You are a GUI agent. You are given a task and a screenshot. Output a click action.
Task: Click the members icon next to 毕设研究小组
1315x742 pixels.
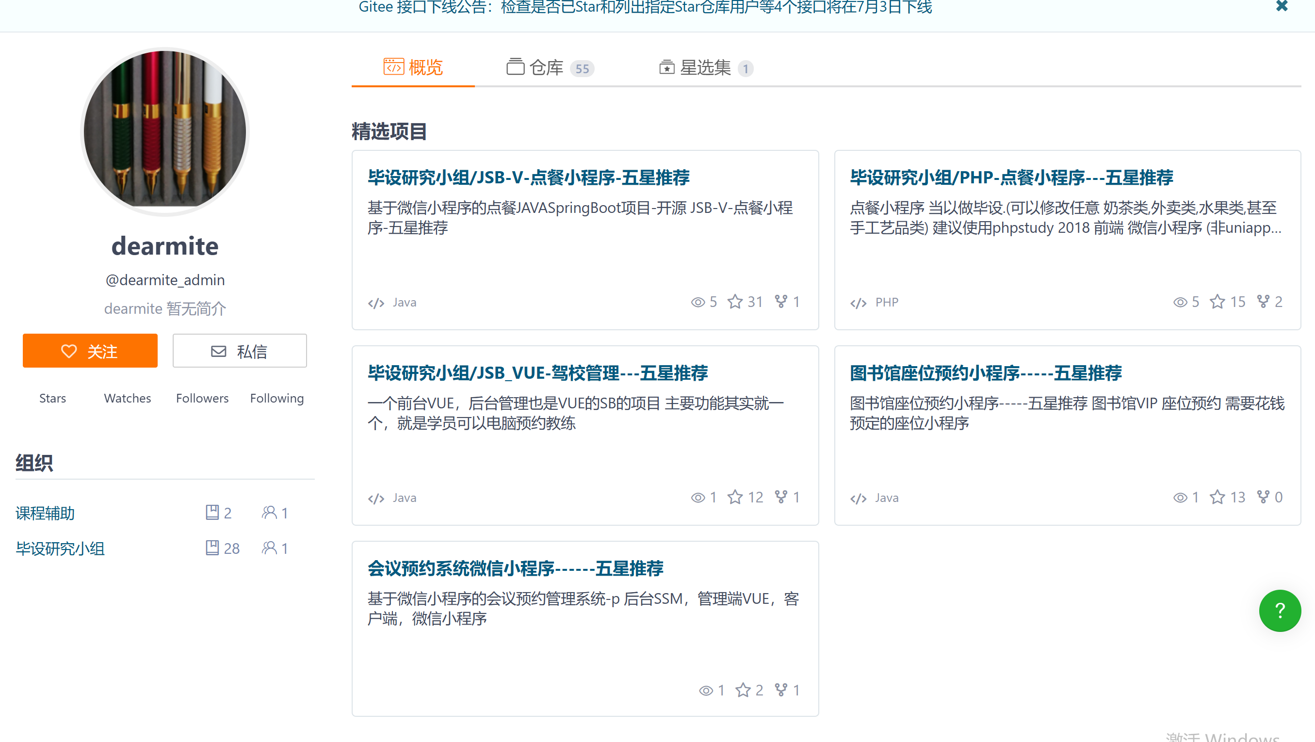click(269, 548)
